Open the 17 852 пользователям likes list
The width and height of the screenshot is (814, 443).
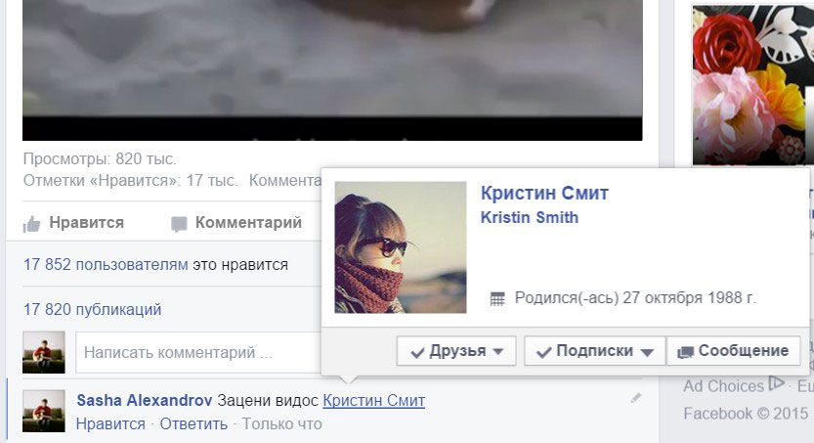tap(106, 264)
